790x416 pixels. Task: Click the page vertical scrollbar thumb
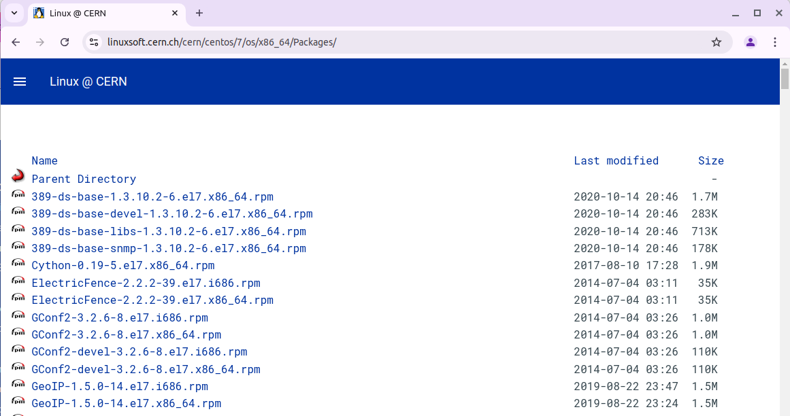[785, 79]
